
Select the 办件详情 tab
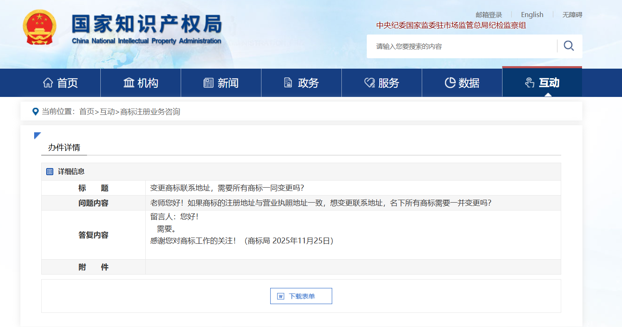coord(64,148)
